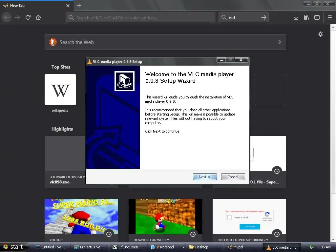Click the VLC cone icon in title bar
Screen dimensions: 336x252
[90, 61]
